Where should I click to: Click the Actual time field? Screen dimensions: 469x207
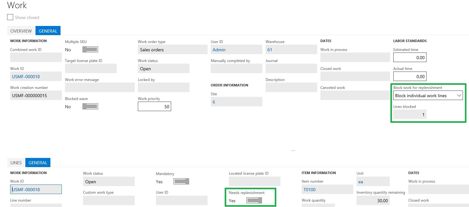(x=409, y=77)
